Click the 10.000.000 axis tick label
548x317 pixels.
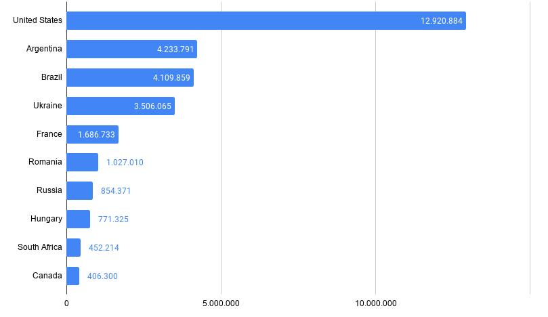[376, 303]
